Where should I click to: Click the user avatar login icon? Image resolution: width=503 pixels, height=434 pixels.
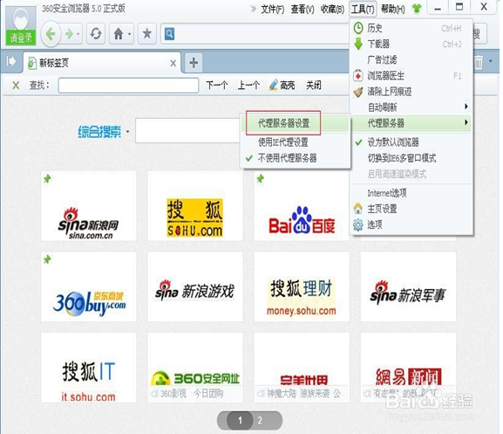pos(21,18)
